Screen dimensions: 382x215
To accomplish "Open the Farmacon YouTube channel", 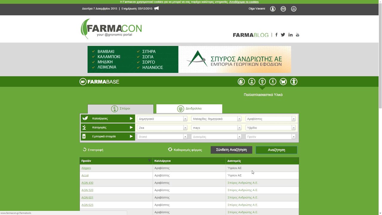I will pyautogui.click(x=298, y=35).
